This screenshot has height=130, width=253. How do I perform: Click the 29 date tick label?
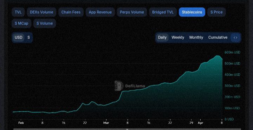[x=191, y=123]
